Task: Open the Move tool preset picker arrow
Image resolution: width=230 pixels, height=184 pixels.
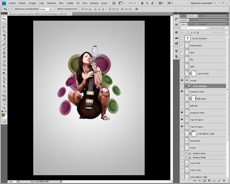Action: pos(9,9)
